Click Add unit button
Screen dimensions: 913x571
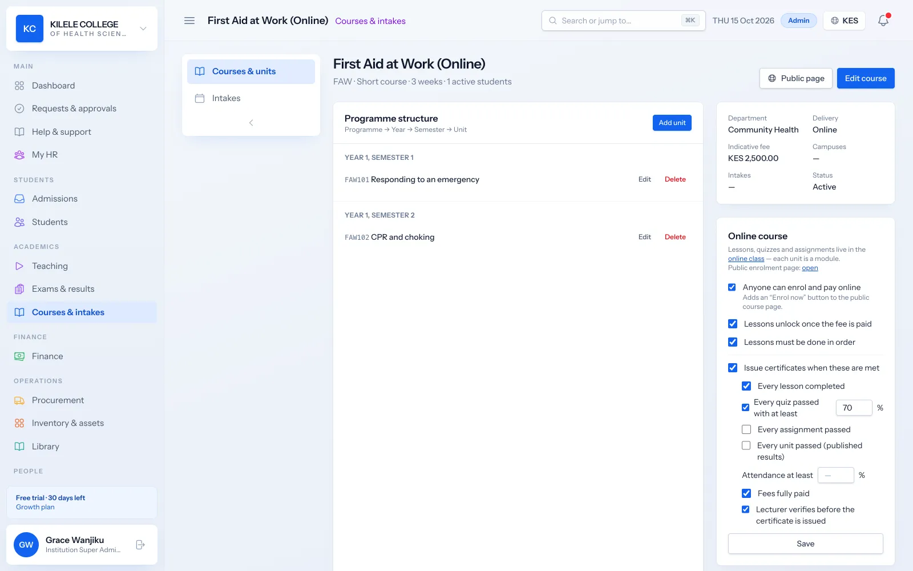(x=672, y=123)
